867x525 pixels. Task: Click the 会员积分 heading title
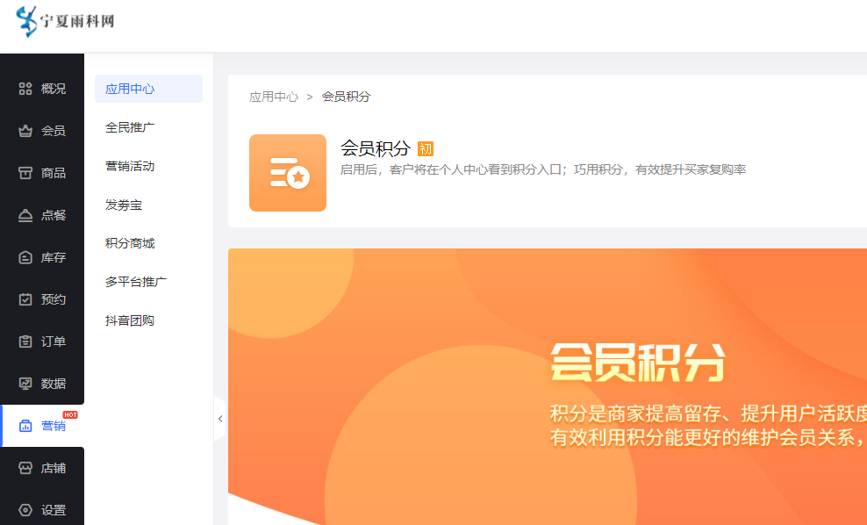376,148
